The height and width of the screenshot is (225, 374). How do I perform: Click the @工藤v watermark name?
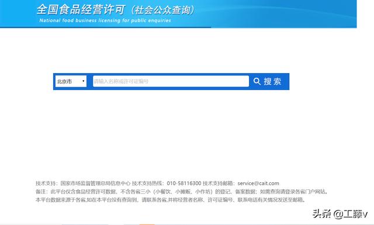(351, 214)
